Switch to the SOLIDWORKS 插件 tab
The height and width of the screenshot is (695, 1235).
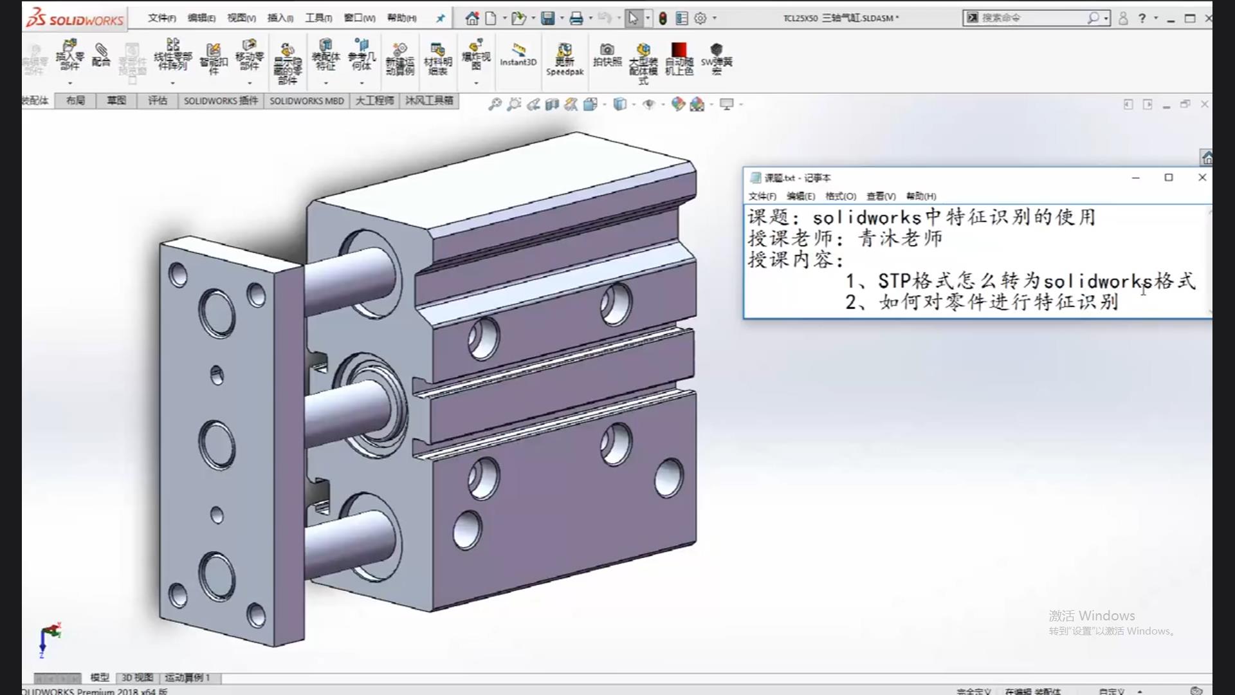(x=221, y=100)
